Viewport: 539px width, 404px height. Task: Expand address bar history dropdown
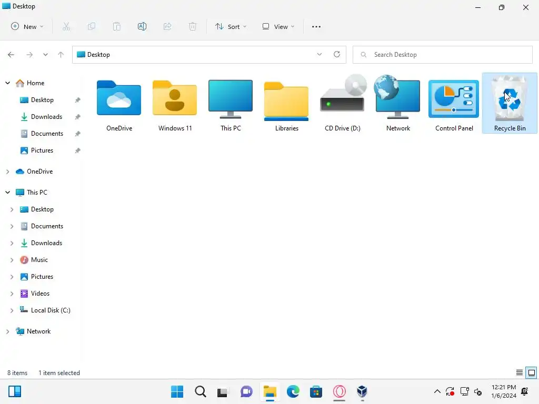coord(320,54)
